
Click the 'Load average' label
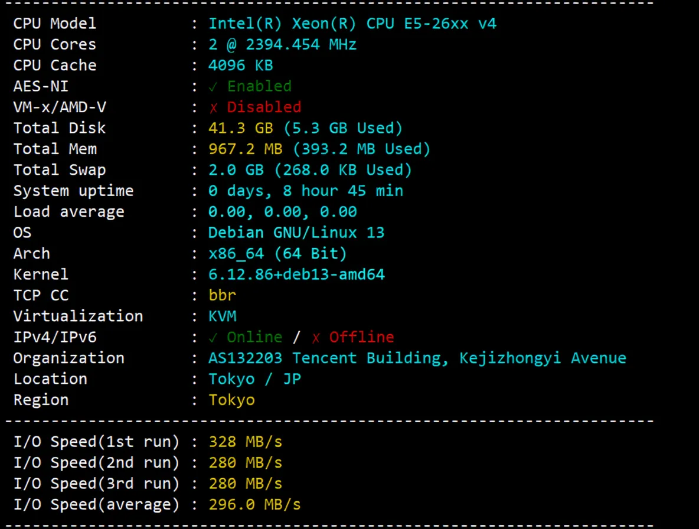[x=68, y=212]
